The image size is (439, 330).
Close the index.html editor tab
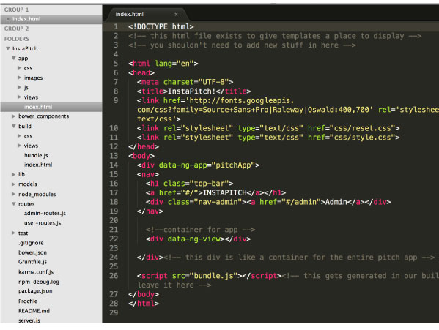click(x=176, y=14)
